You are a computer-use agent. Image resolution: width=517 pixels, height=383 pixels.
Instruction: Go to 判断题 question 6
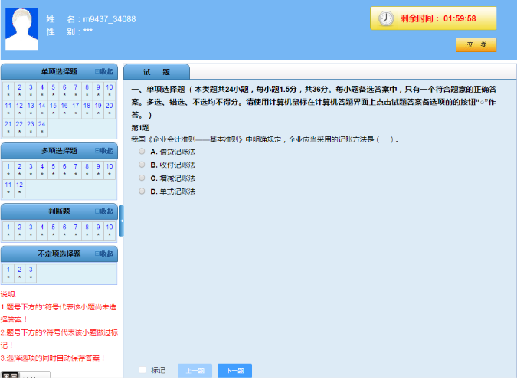(x=64, y=231)
